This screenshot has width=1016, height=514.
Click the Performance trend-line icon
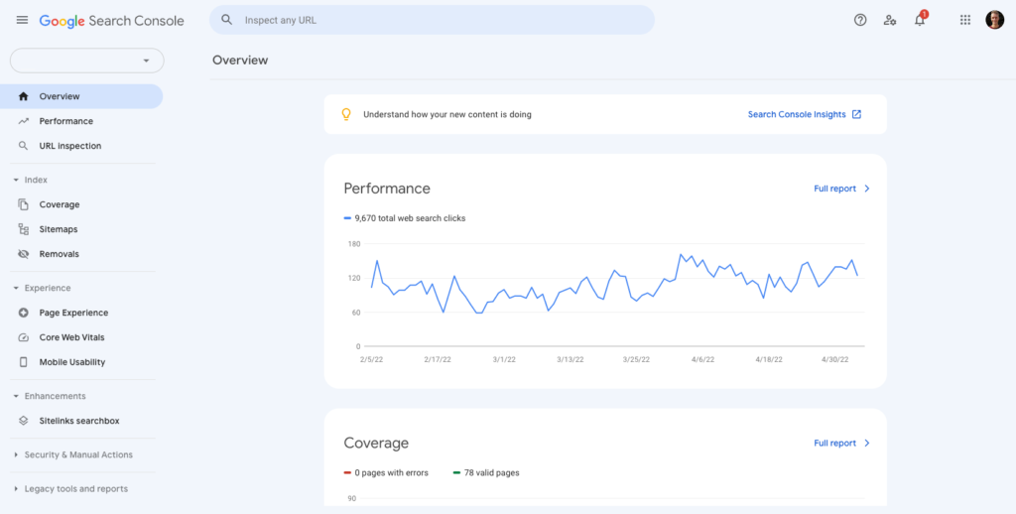coord(24,121)
